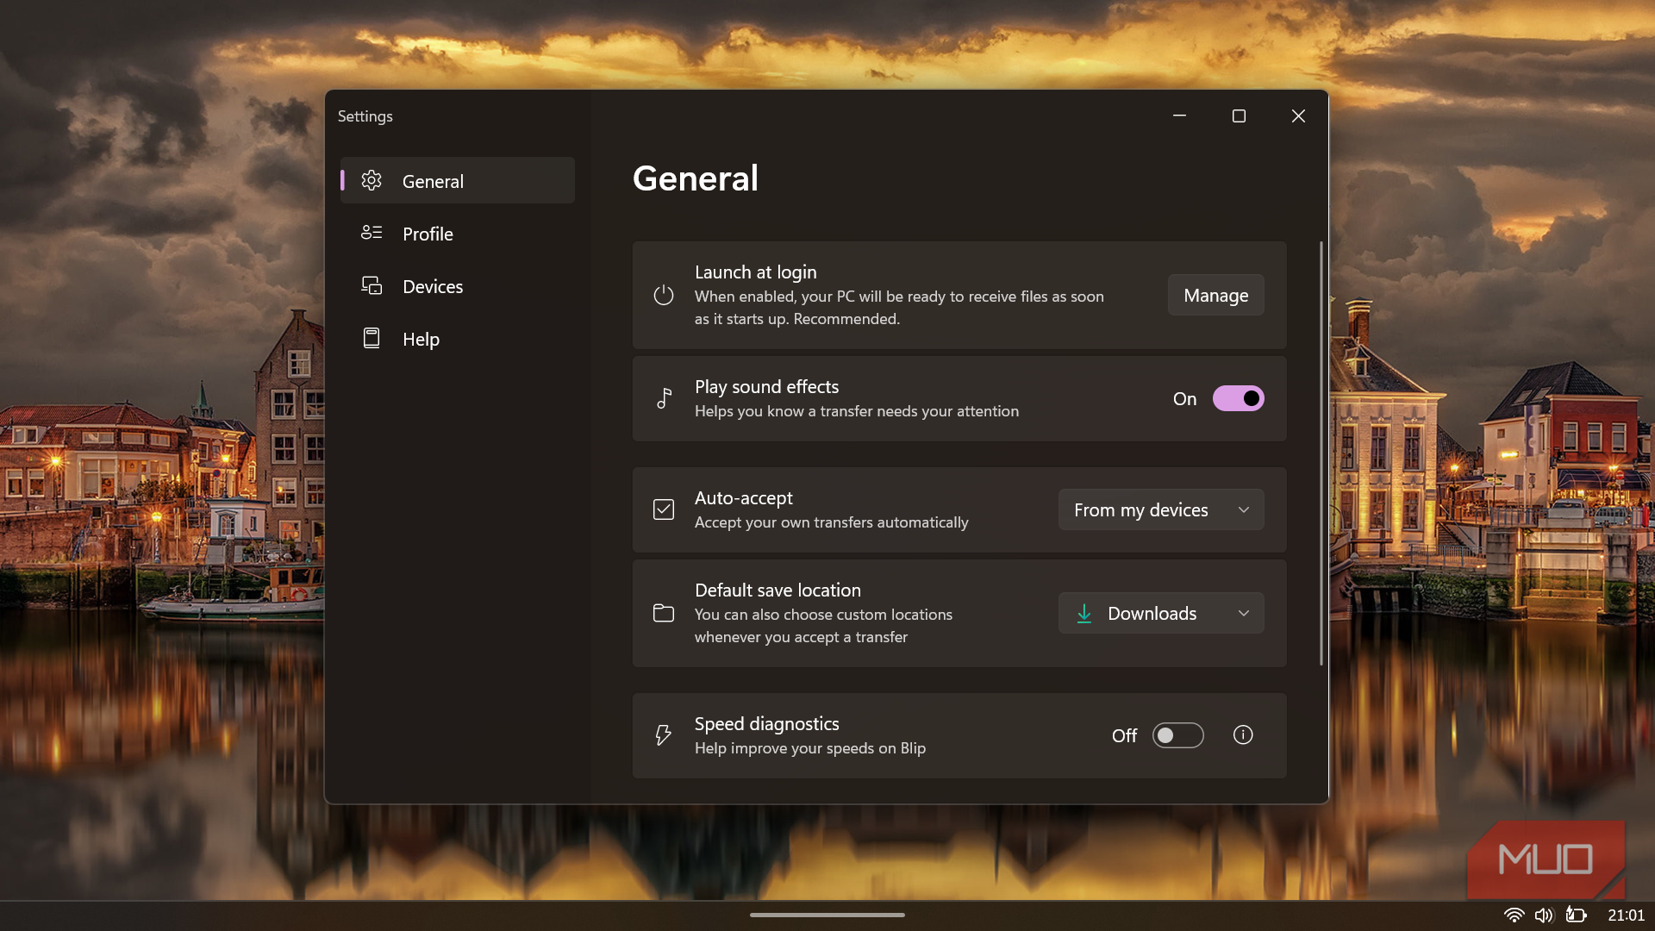Click the 'Speed diagnostics' title text

(766, 724)
